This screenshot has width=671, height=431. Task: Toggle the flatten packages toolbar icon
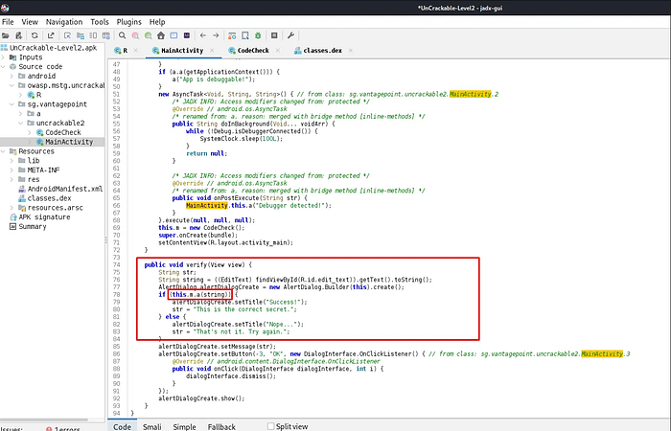click(x=80, y=35)
